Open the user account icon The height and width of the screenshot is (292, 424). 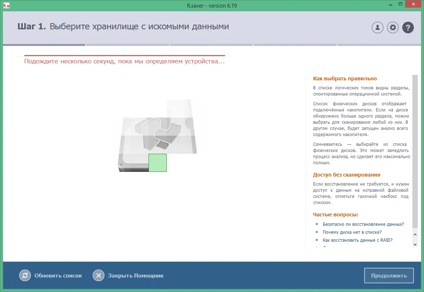click(x=378, y=27)
